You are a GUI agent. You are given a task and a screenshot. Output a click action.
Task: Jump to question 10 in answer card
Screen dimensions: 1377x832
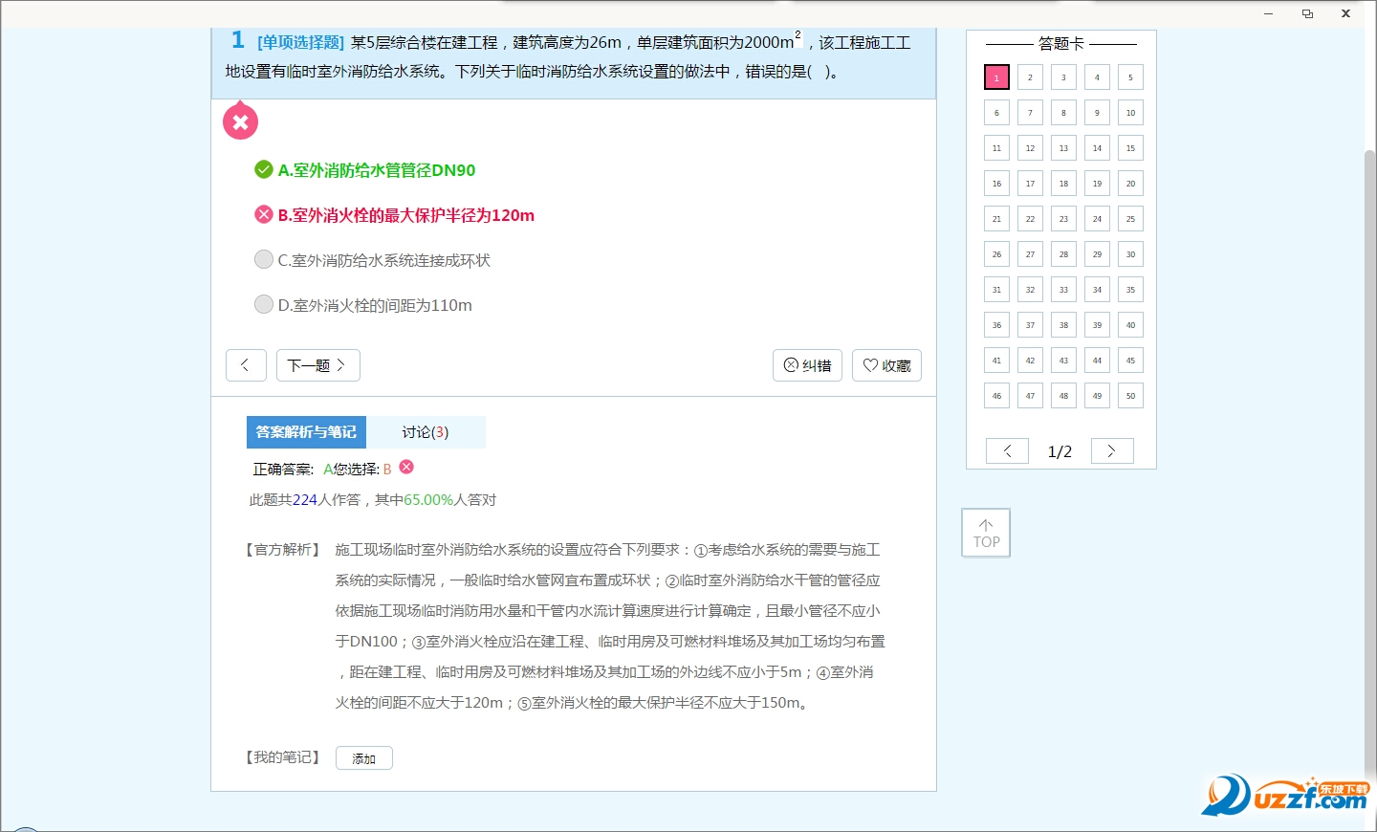pos(1130,113)
